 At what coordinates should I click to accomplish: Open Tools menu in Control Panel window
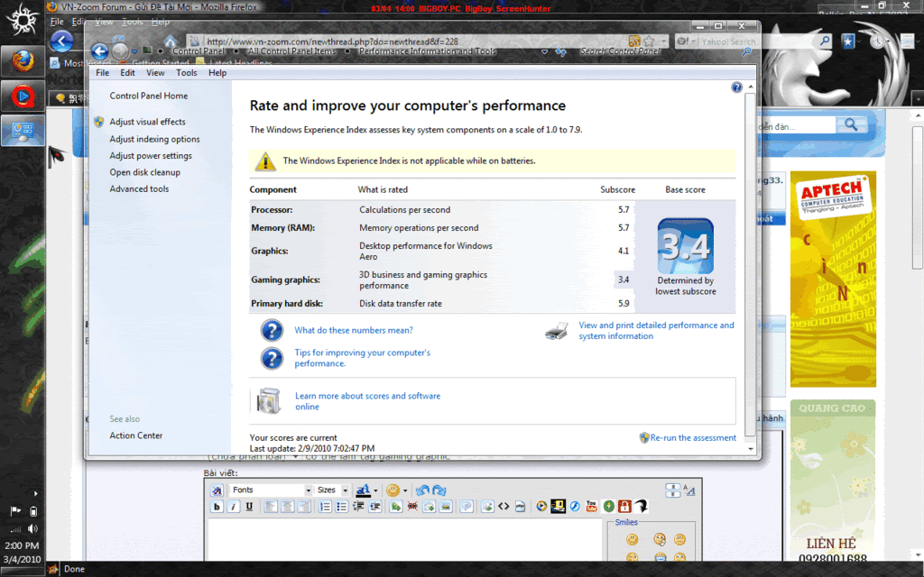click(x=186, y=73)
